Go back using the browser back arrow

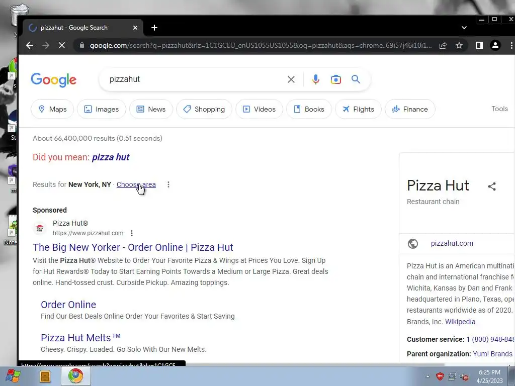pos(30,45)
